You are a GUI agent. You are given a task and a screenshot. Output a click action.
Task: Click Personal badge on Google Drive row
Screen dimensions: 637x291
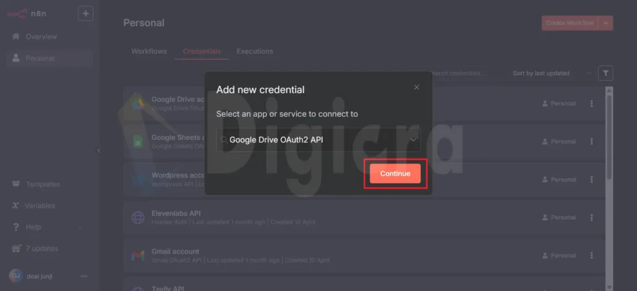coord(559,103)
